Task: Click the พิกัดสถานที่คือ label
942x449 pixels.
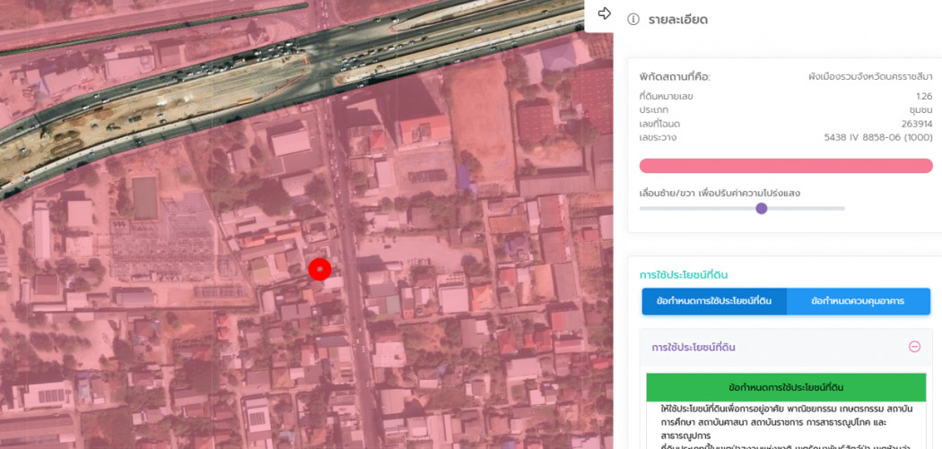Action: click(x=675, y=77)
